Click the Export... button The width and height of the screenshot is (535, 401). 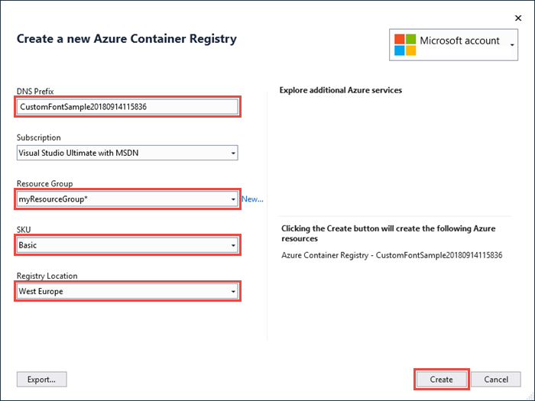pos(41,379)
